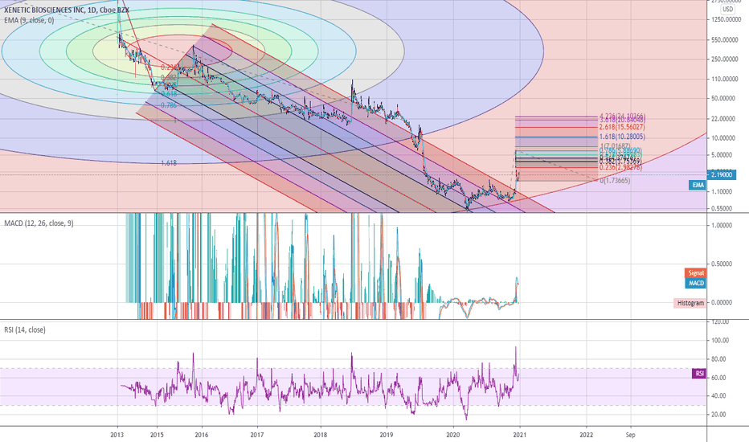Click the 2019 label on time axis
749x442 pixels.
(x=387, y=435)
